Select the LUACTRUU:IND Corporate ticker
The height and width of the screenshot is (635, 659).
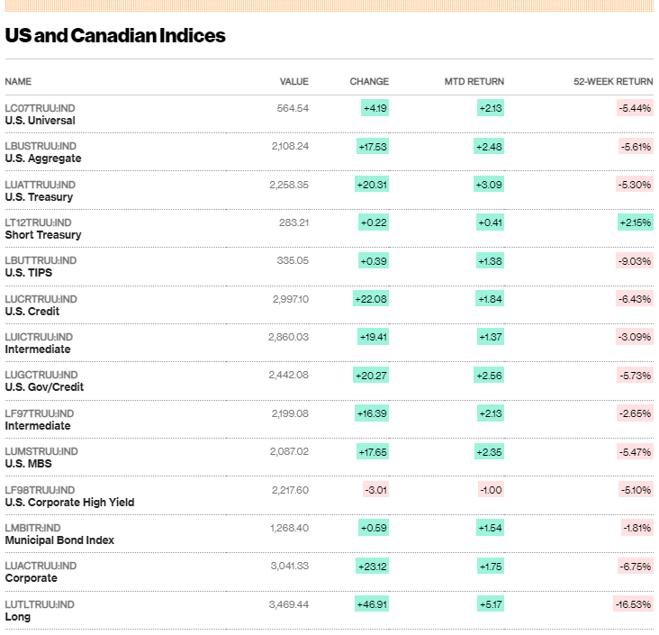pyautogui.click(x=41, y=566)
